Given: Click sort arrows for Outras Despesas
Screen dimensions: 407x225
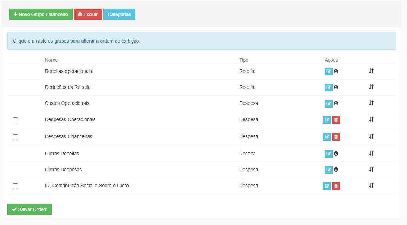Looking at the screenshot, I should point(371,169).
